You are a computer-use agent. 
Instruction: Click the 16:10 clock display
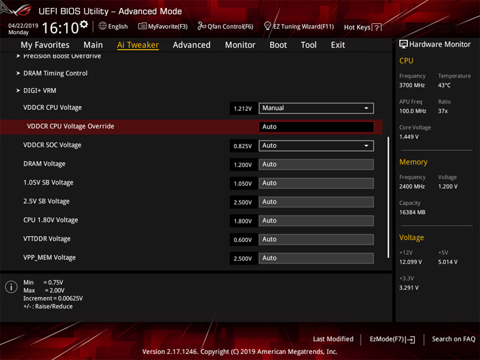pos(61,28)
